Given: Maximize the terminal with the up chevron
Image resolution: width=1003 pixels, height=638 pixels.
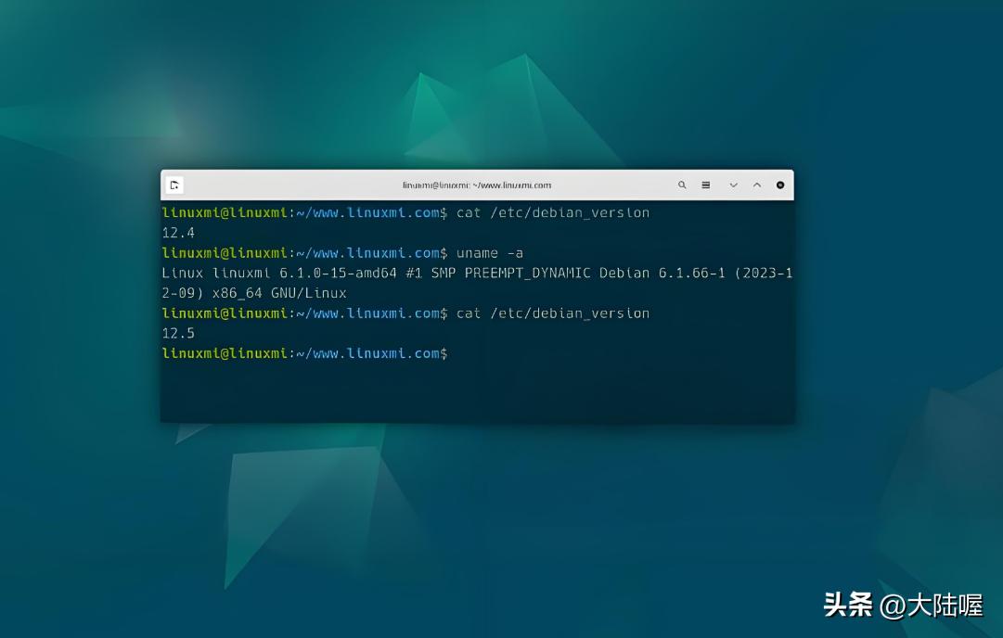Looking at the screenshot, I should pyautogui.click(x=757, y=185).
